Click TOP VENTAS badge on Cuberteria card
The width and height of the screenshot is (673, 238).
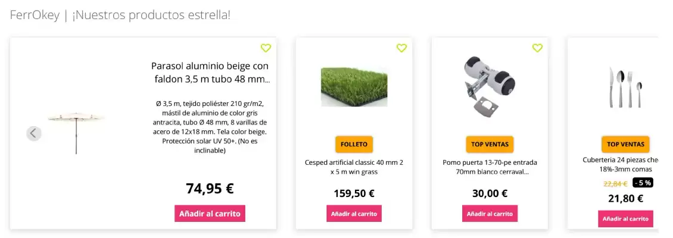(625, 144)
